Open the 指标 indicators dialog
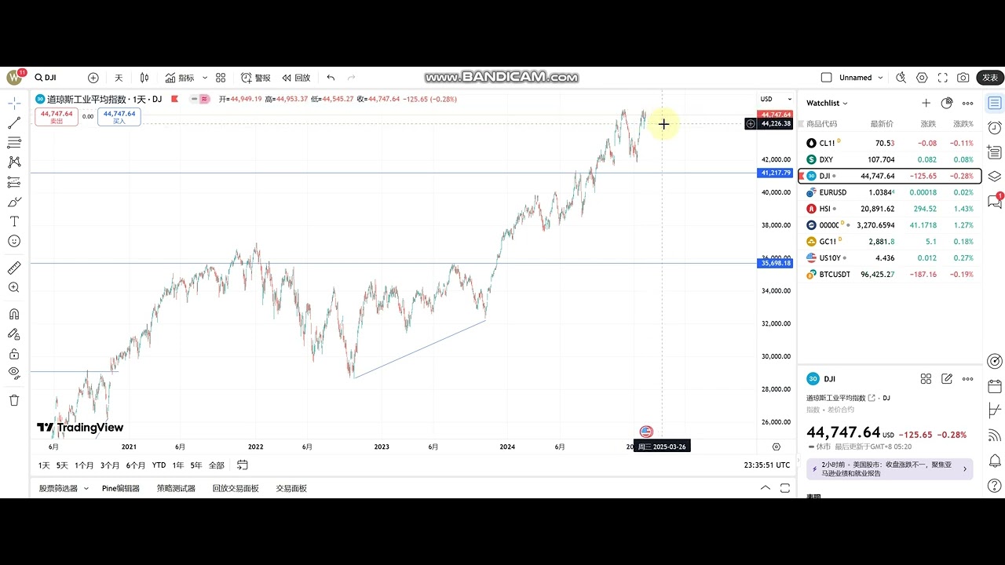The image size is (1005, 565). [x=180, y=78]
